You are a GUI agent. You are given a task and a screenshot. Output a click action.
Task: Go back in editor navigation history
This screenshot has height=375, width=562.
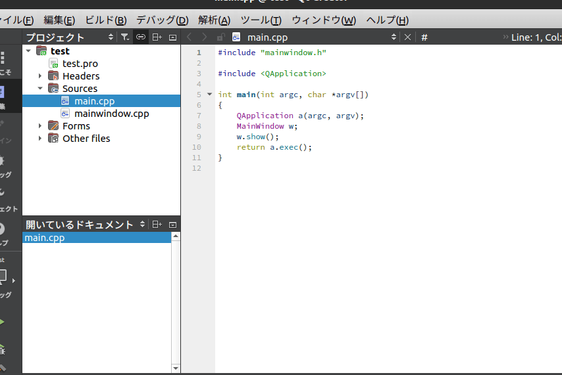(190, 37)
